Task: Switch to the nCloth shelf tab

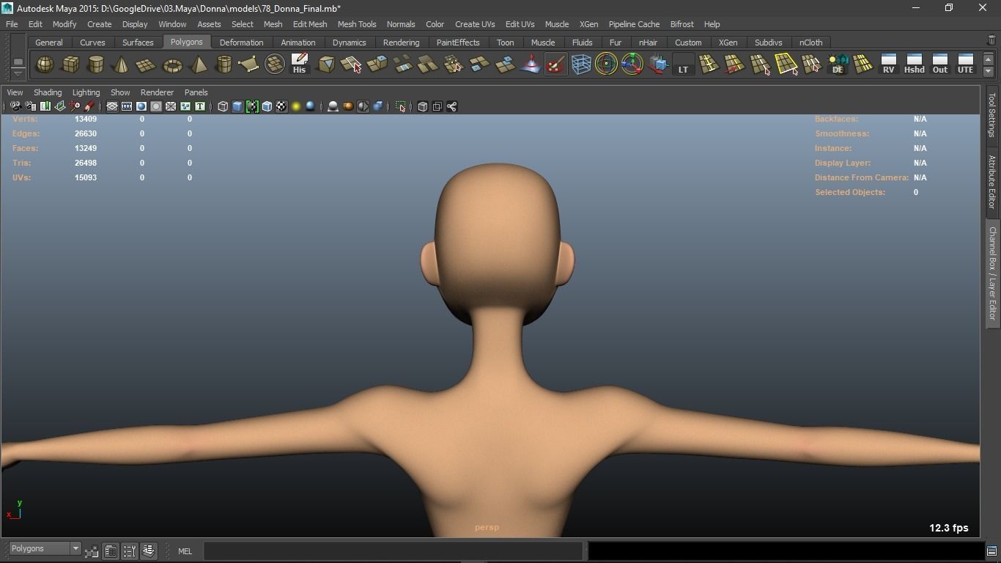Action: 810,43
